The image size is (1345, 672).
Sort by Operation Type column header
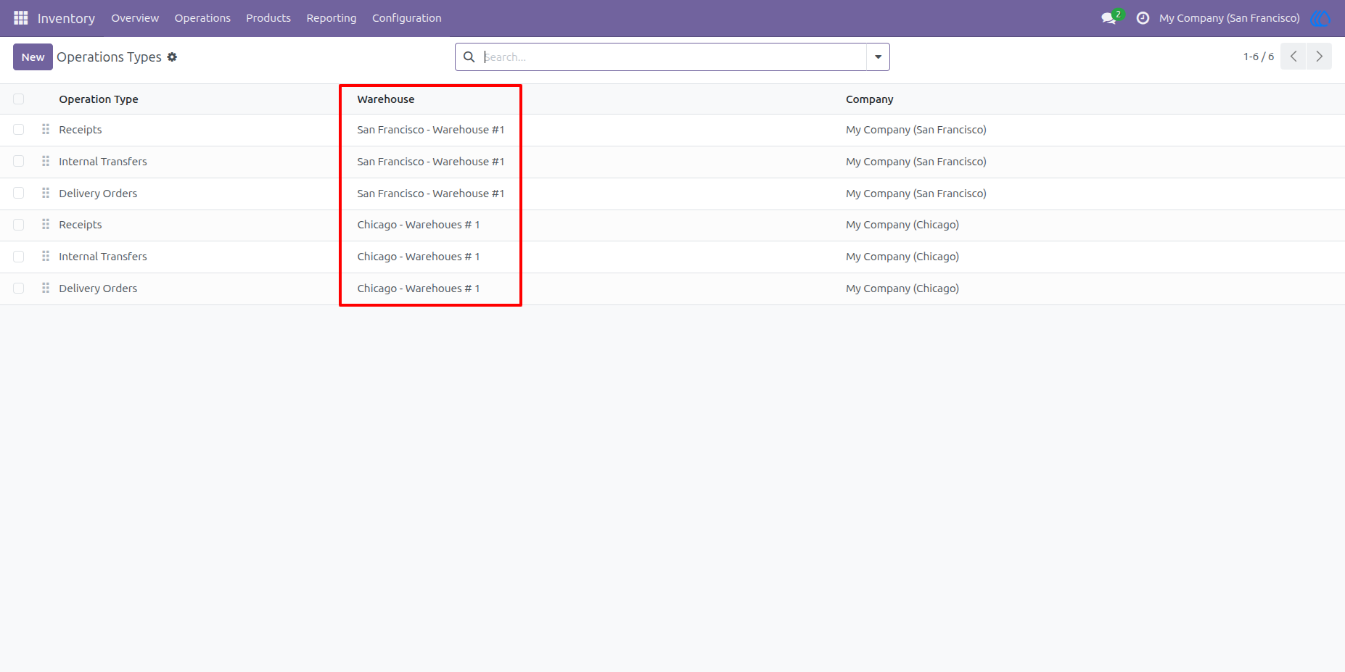[99, 99]
